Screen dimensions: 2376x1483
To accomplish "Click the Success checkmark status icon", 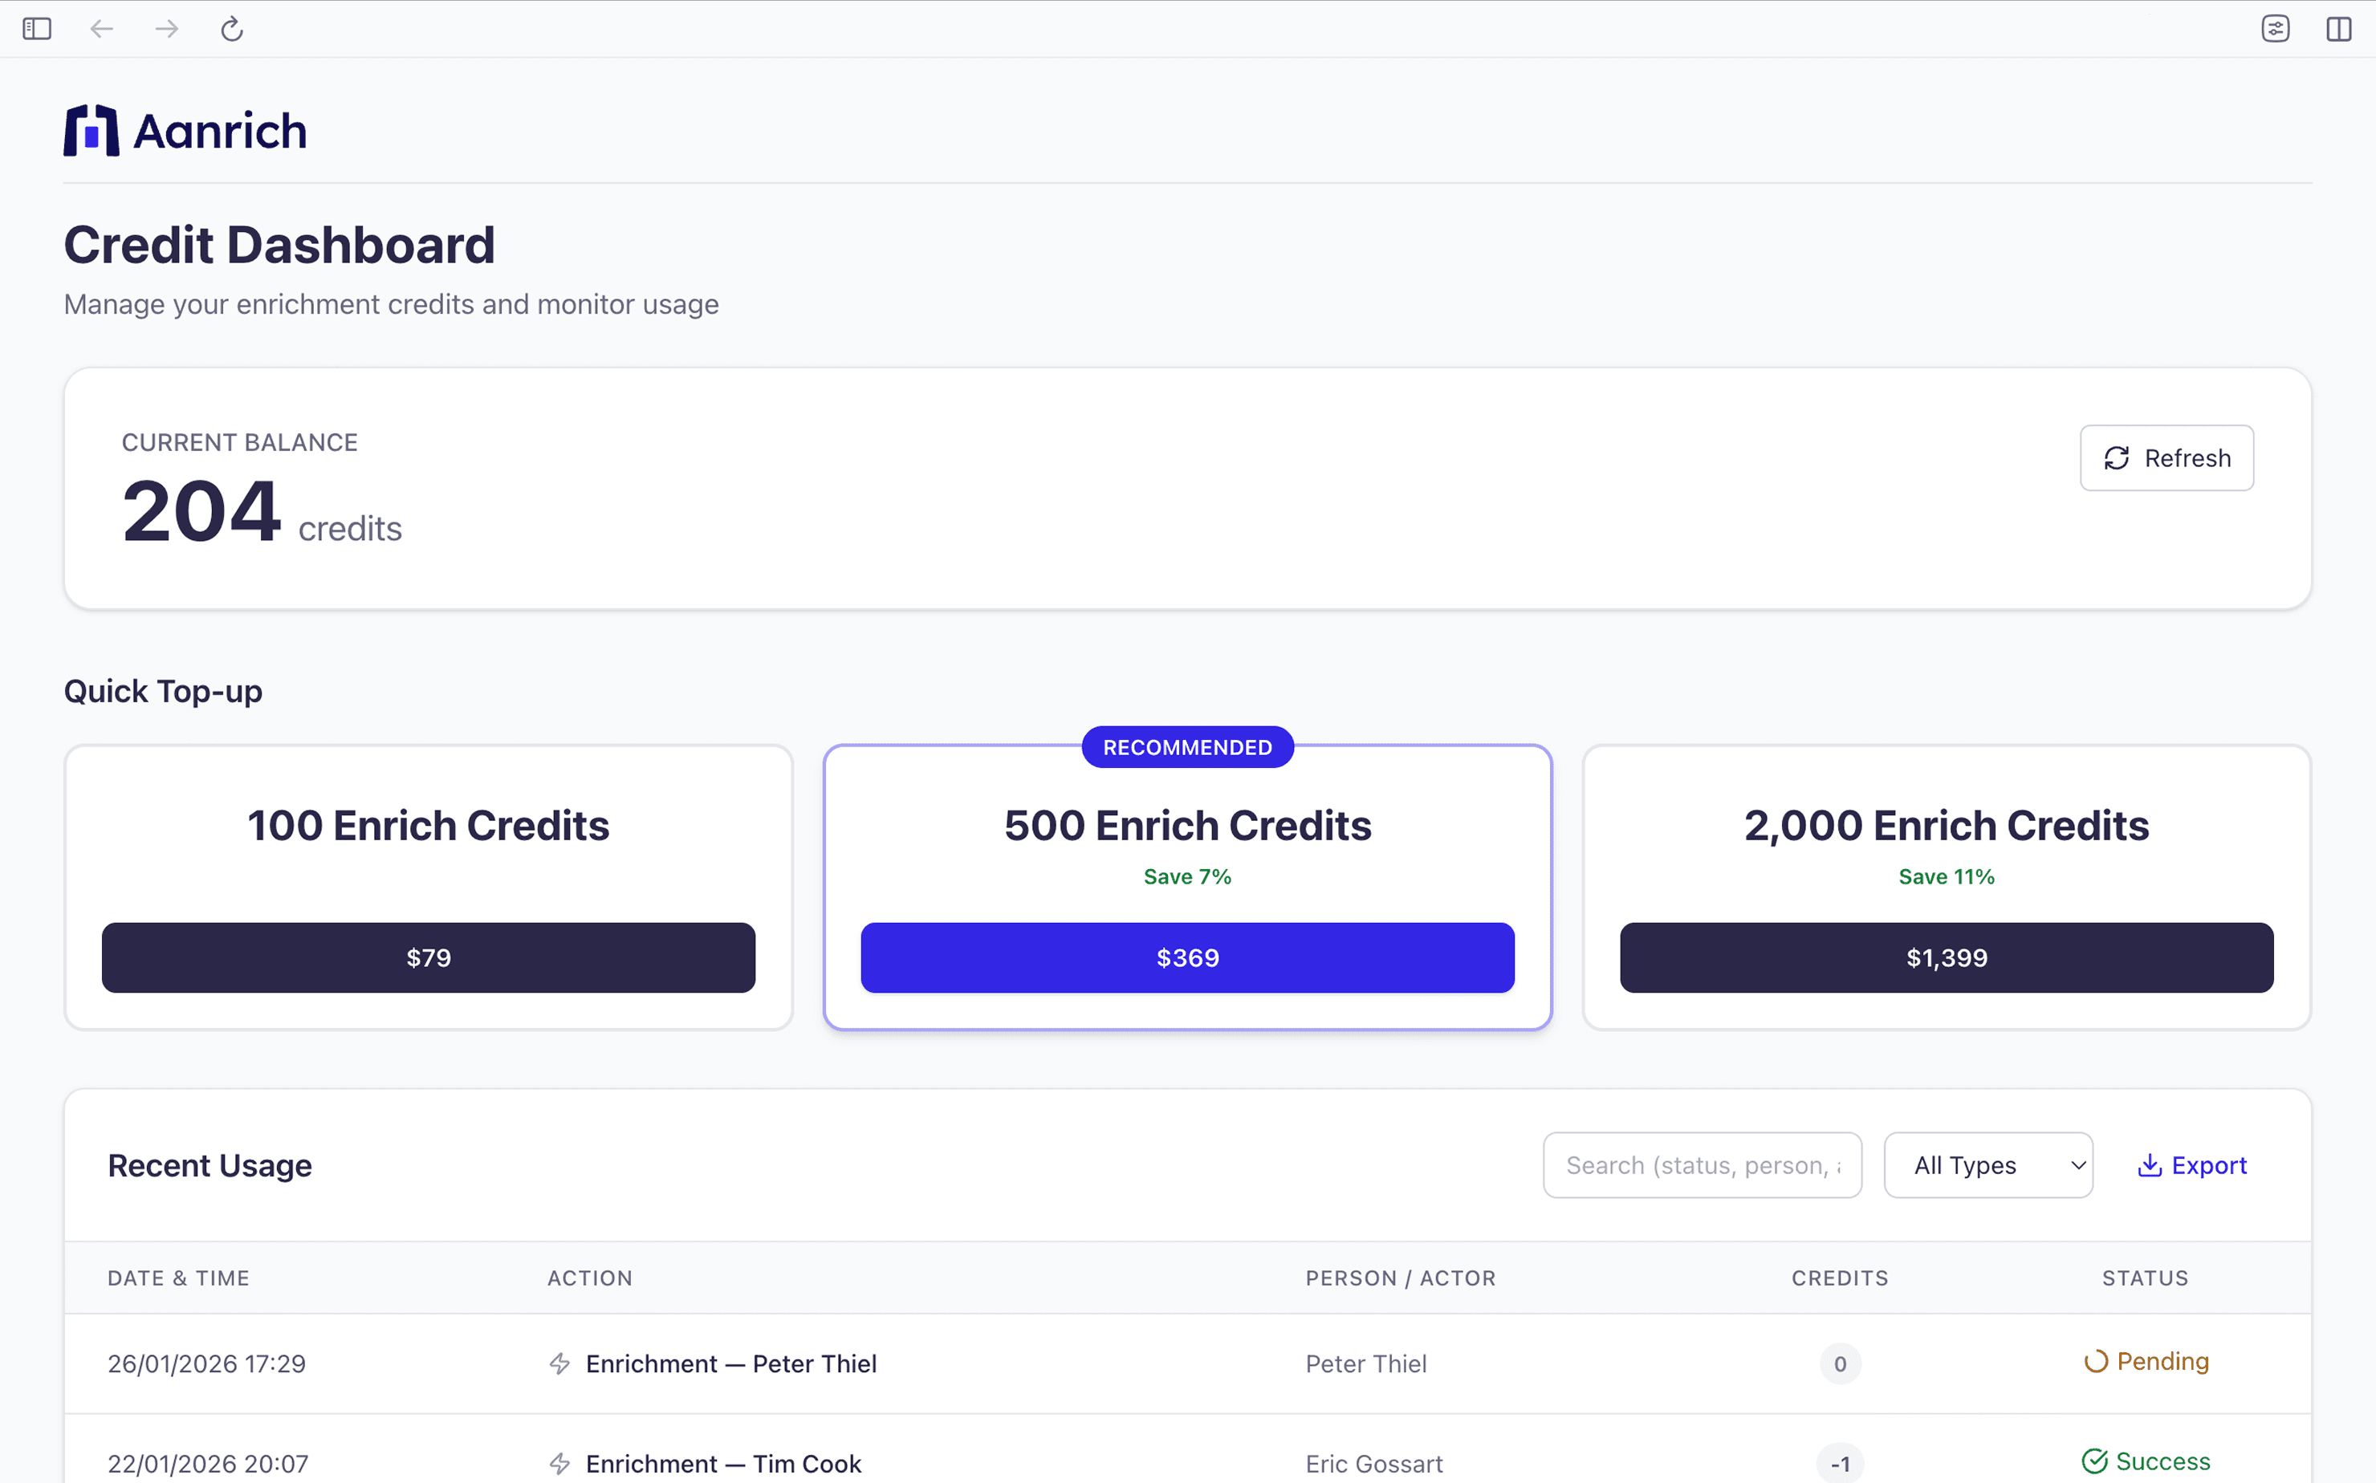I will pyautogui.click(x=2094, y=1461).
